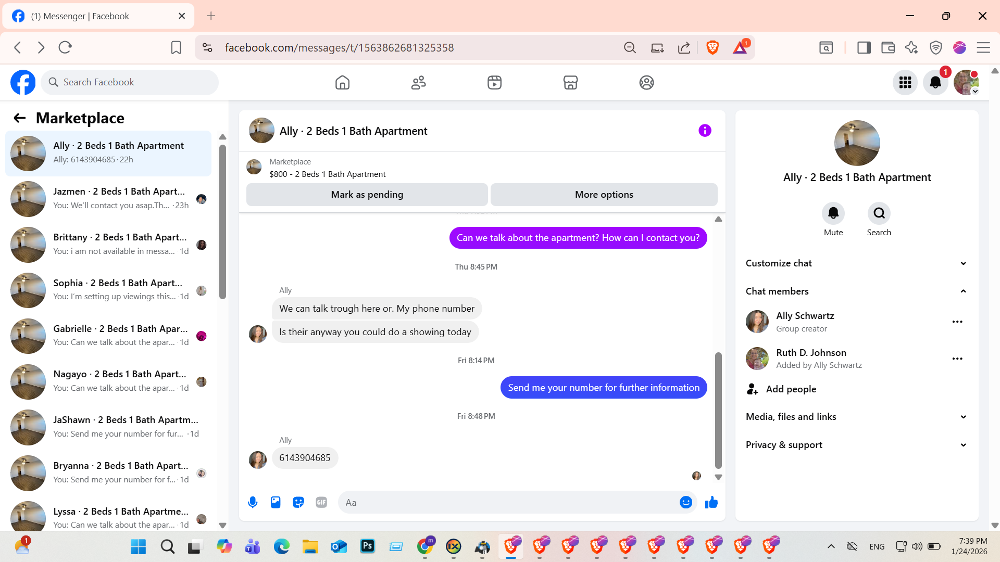This screenshot has width=1000, height=562.
Task: Attach a photo using the image icon
Action: tap(276, 502)
